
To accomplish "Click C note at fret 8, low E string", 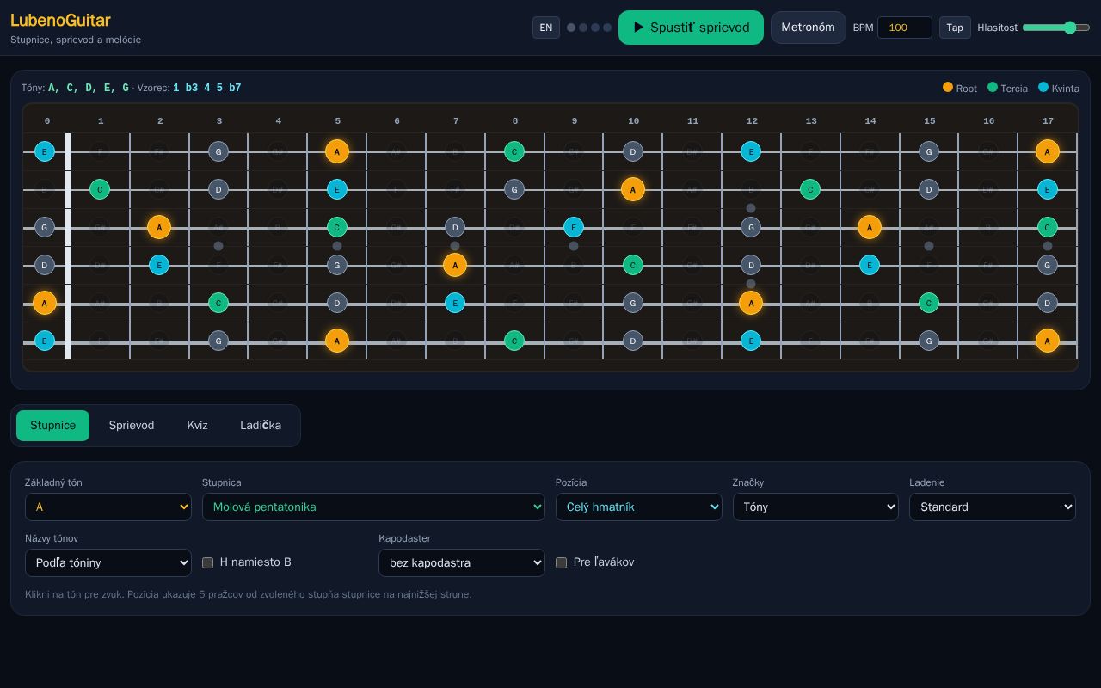I will pos(514,341).
